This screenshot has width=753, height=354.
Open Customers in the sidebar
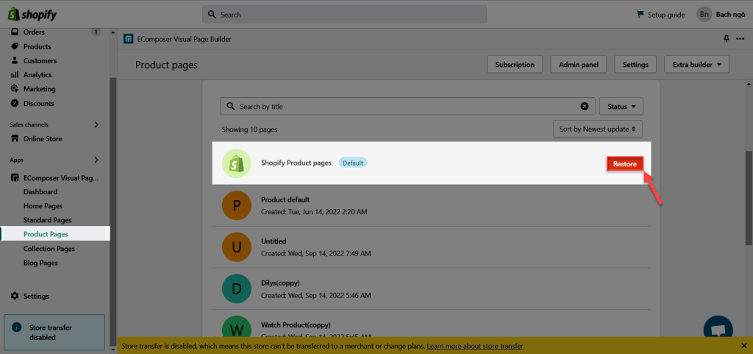tap(40, 60)
